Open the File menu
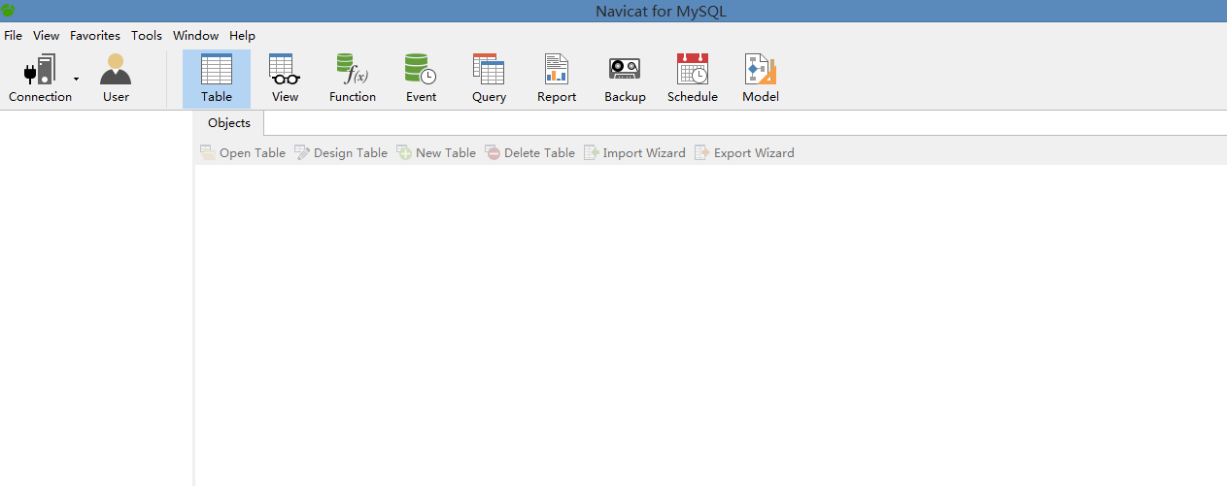The height and width of the screenshot is (486, 1227). click(x=14, y=36)
